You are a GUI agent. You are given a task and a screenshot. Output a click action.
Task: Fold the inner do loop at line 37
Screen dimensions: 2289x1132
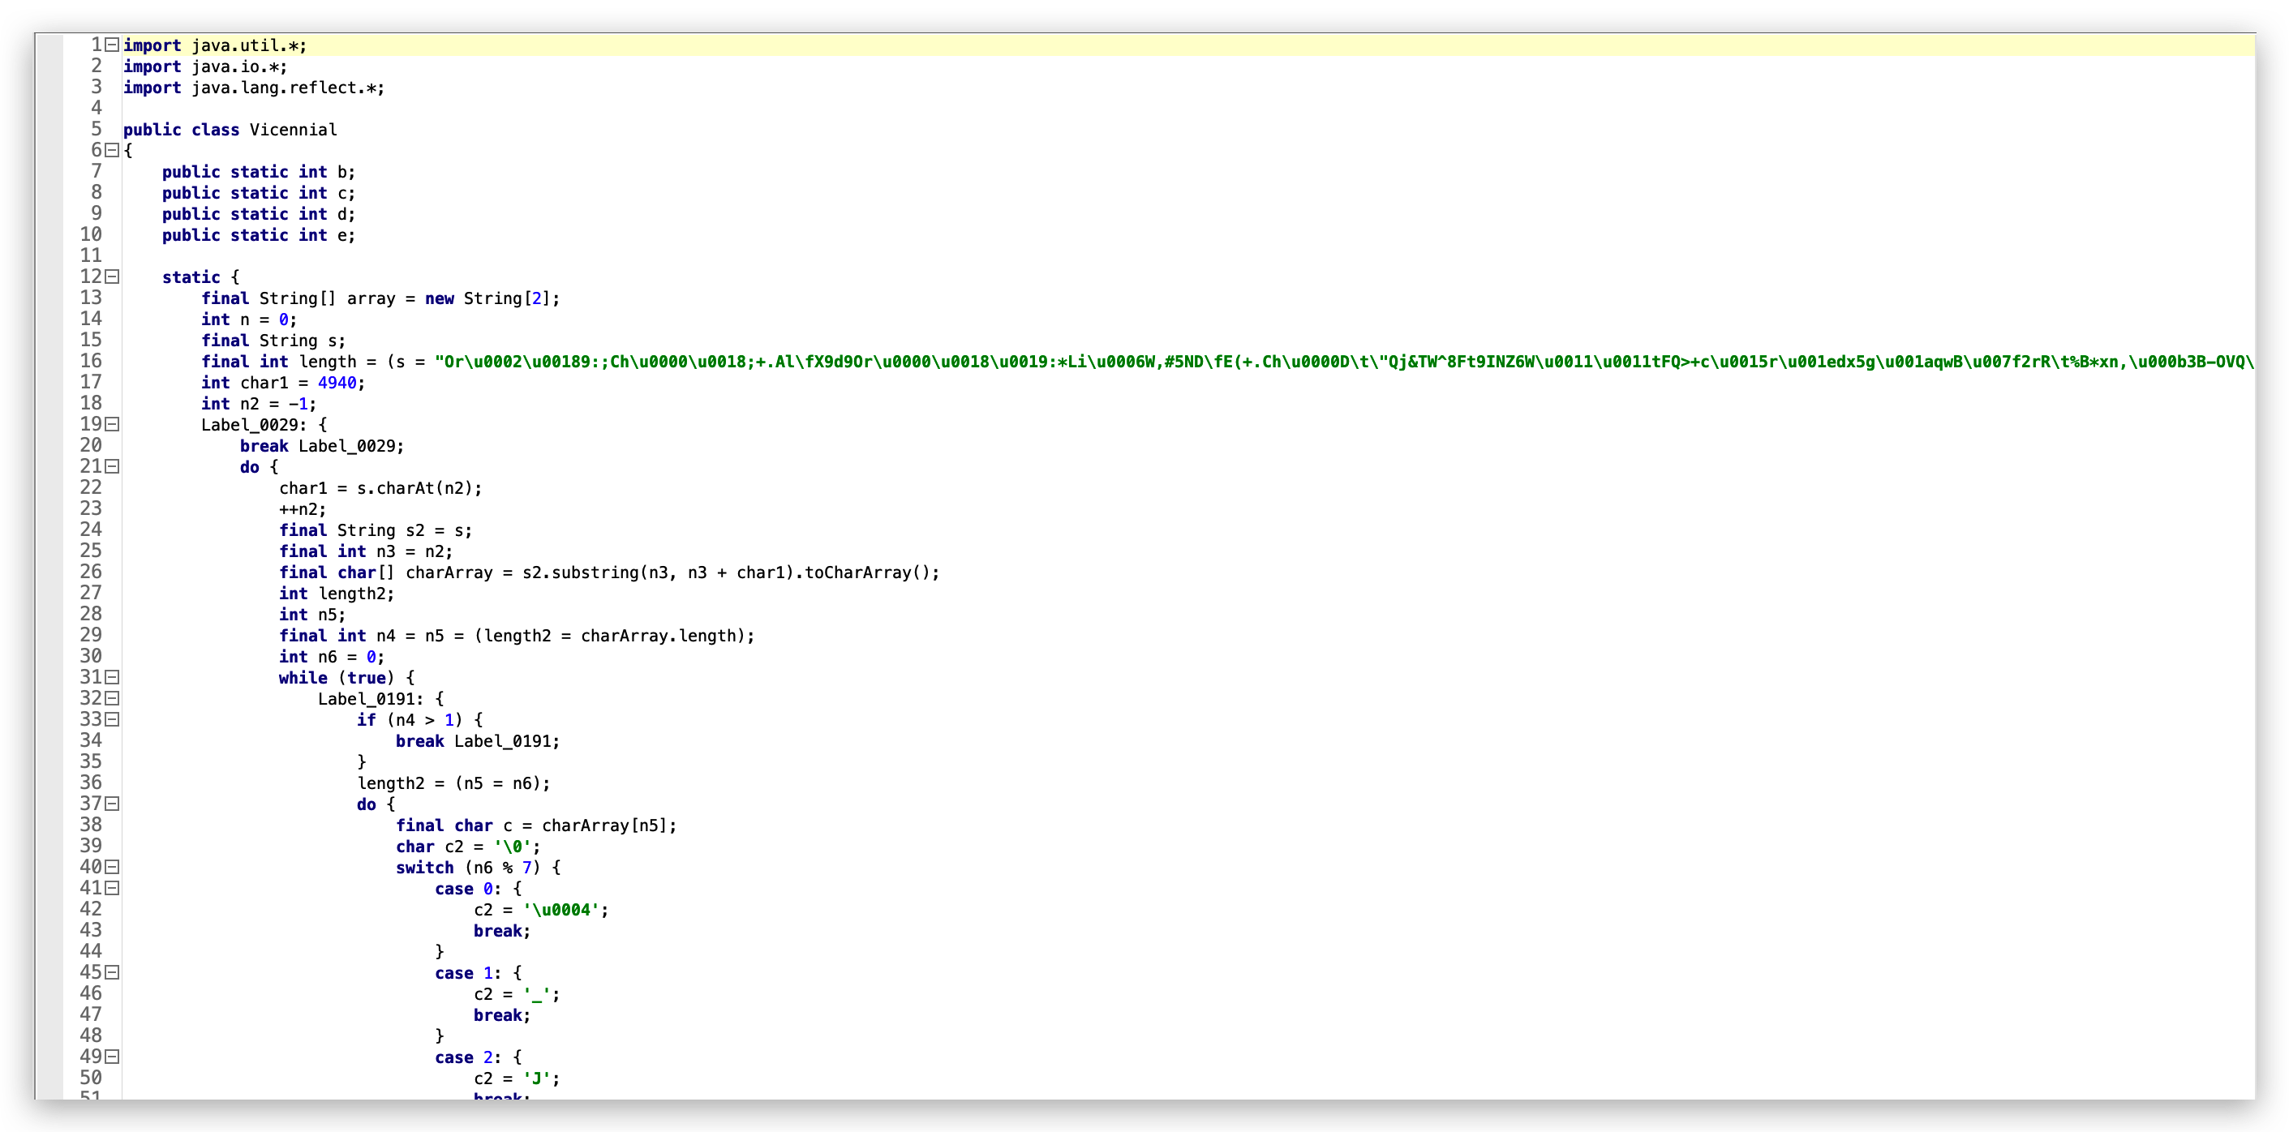112,804
